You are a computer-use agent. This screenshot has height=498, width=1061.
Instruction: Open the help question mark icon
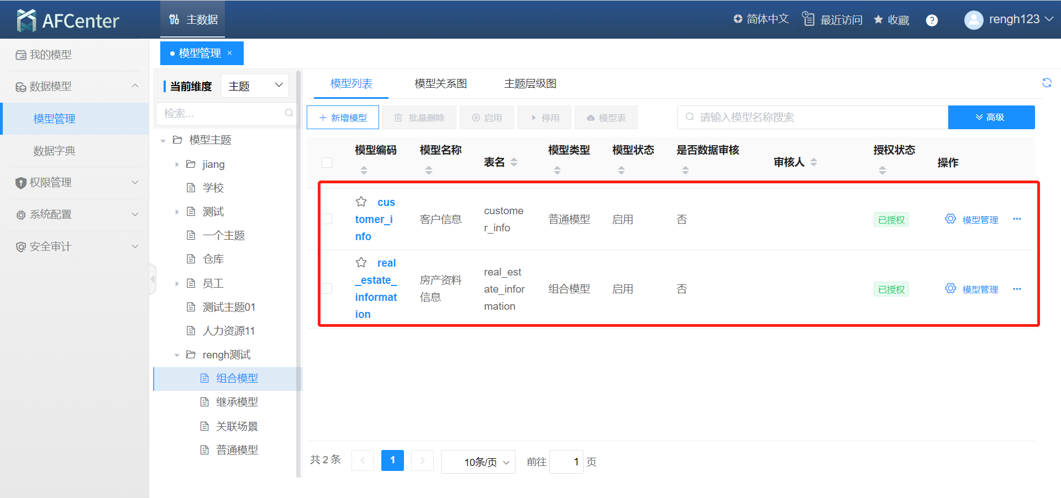(x=932, y=20)
